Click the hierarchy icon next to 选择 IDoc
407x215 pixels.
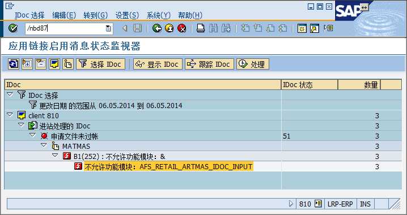[x=68, y=64]
